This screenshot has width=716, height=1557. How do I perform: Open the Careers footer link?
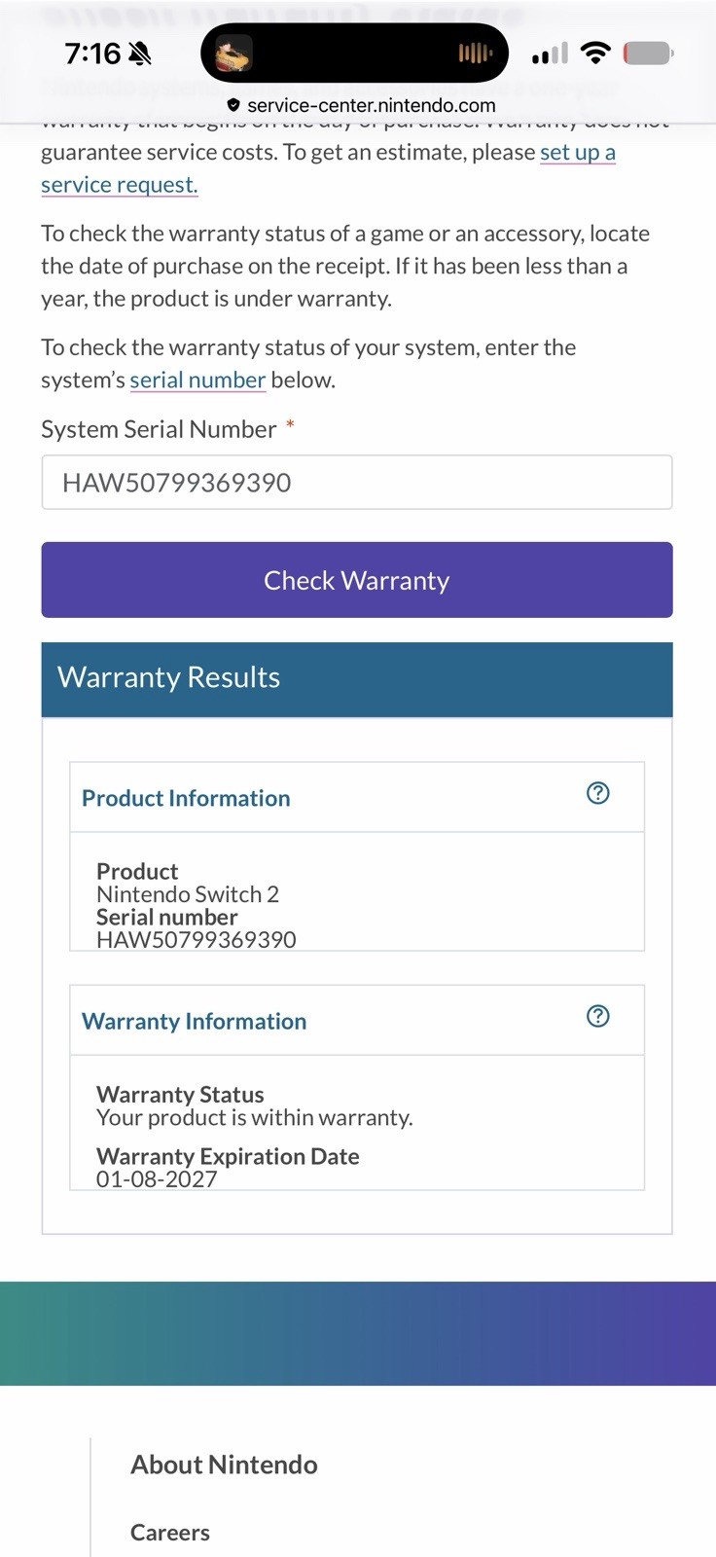point(170,1533)
